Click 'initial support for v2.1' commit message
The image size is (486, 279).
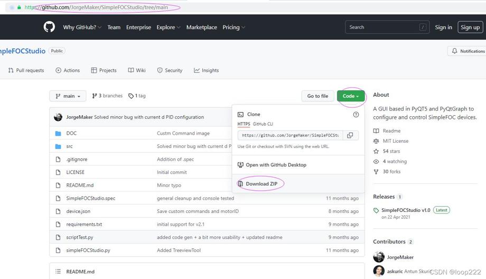pyautogui.click(x=180, y=225)
